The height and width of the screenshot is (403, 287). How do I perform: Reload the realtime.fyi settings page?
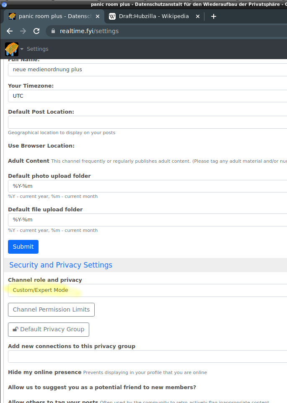(36, 31)
